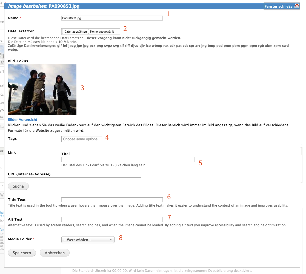This screenshot has height=274, width=306.
Task: Click the red X close icon
Action: tap(297, 6)
